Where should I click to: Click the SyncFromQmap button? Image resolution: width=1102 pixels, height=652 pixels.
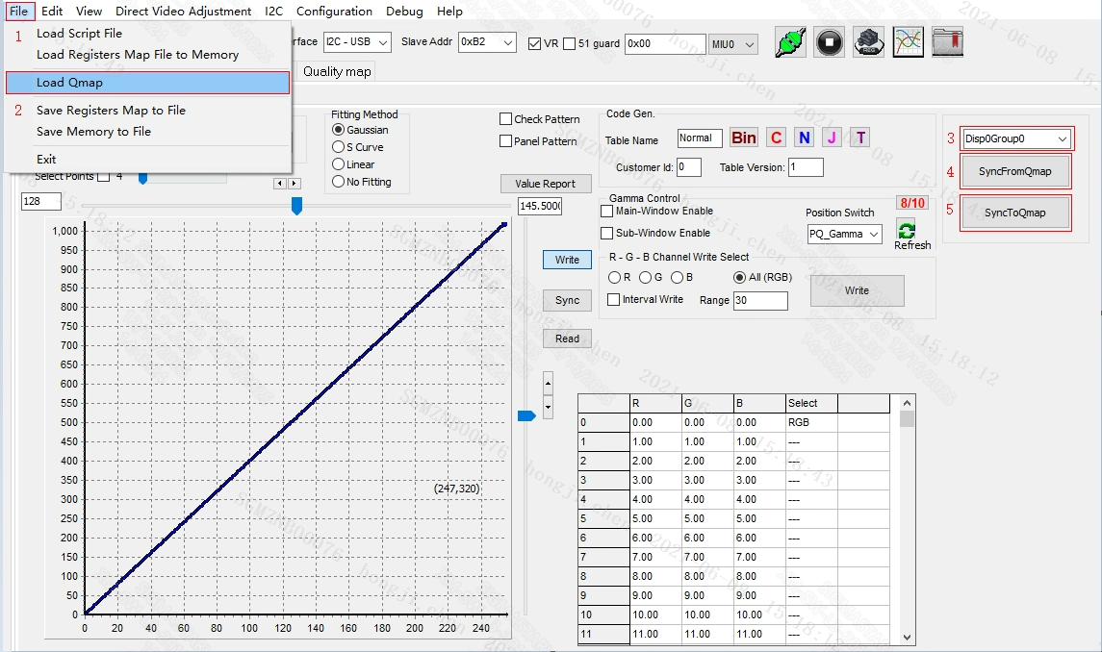coord(1014,171)
